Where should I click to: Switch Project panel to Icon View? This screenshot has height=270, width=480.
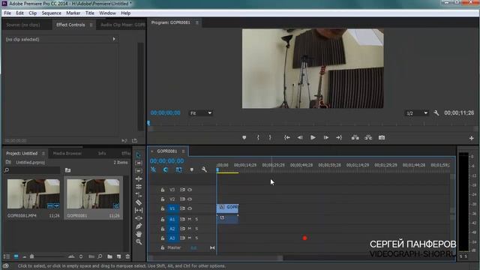pos(16,256)
